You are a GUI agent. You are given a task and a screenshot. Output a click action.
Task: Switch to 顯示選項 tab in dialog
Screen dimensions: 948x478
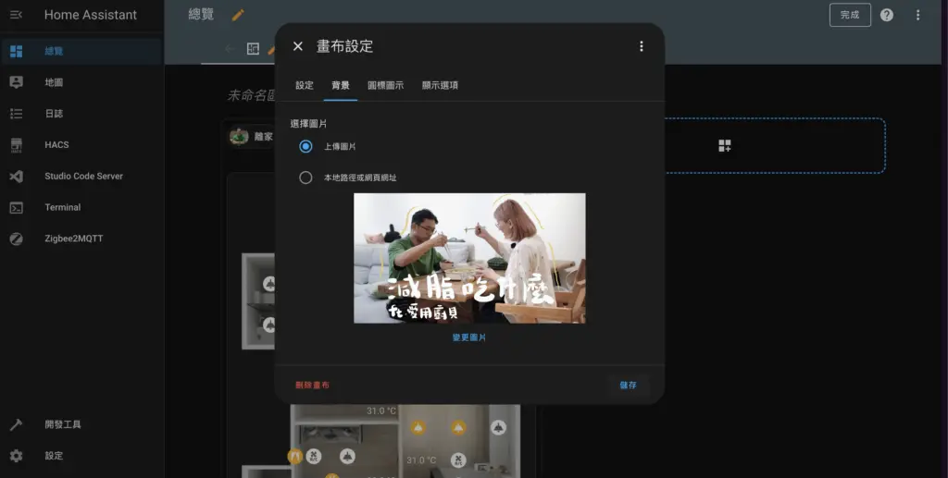(440, 86)
